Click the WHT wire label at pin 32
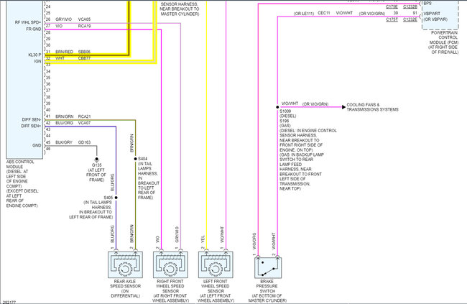467x304 pixels. click(60, 58)
